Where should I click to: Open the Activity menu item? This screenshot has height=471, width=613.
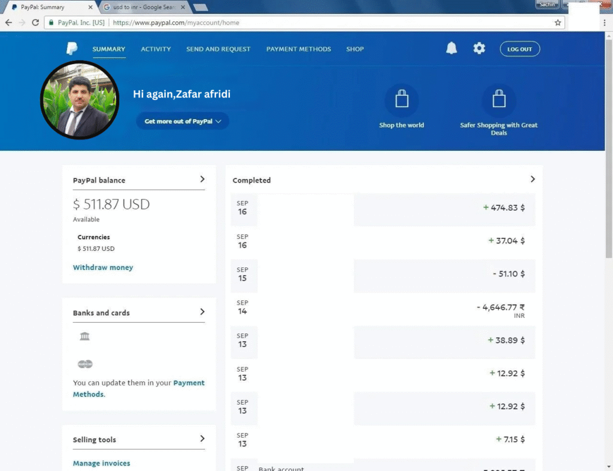point(156,49)
